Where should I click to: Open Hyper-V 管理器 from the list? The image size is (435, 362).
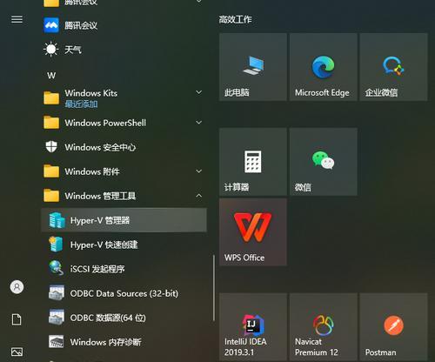[x=124, y=220]
